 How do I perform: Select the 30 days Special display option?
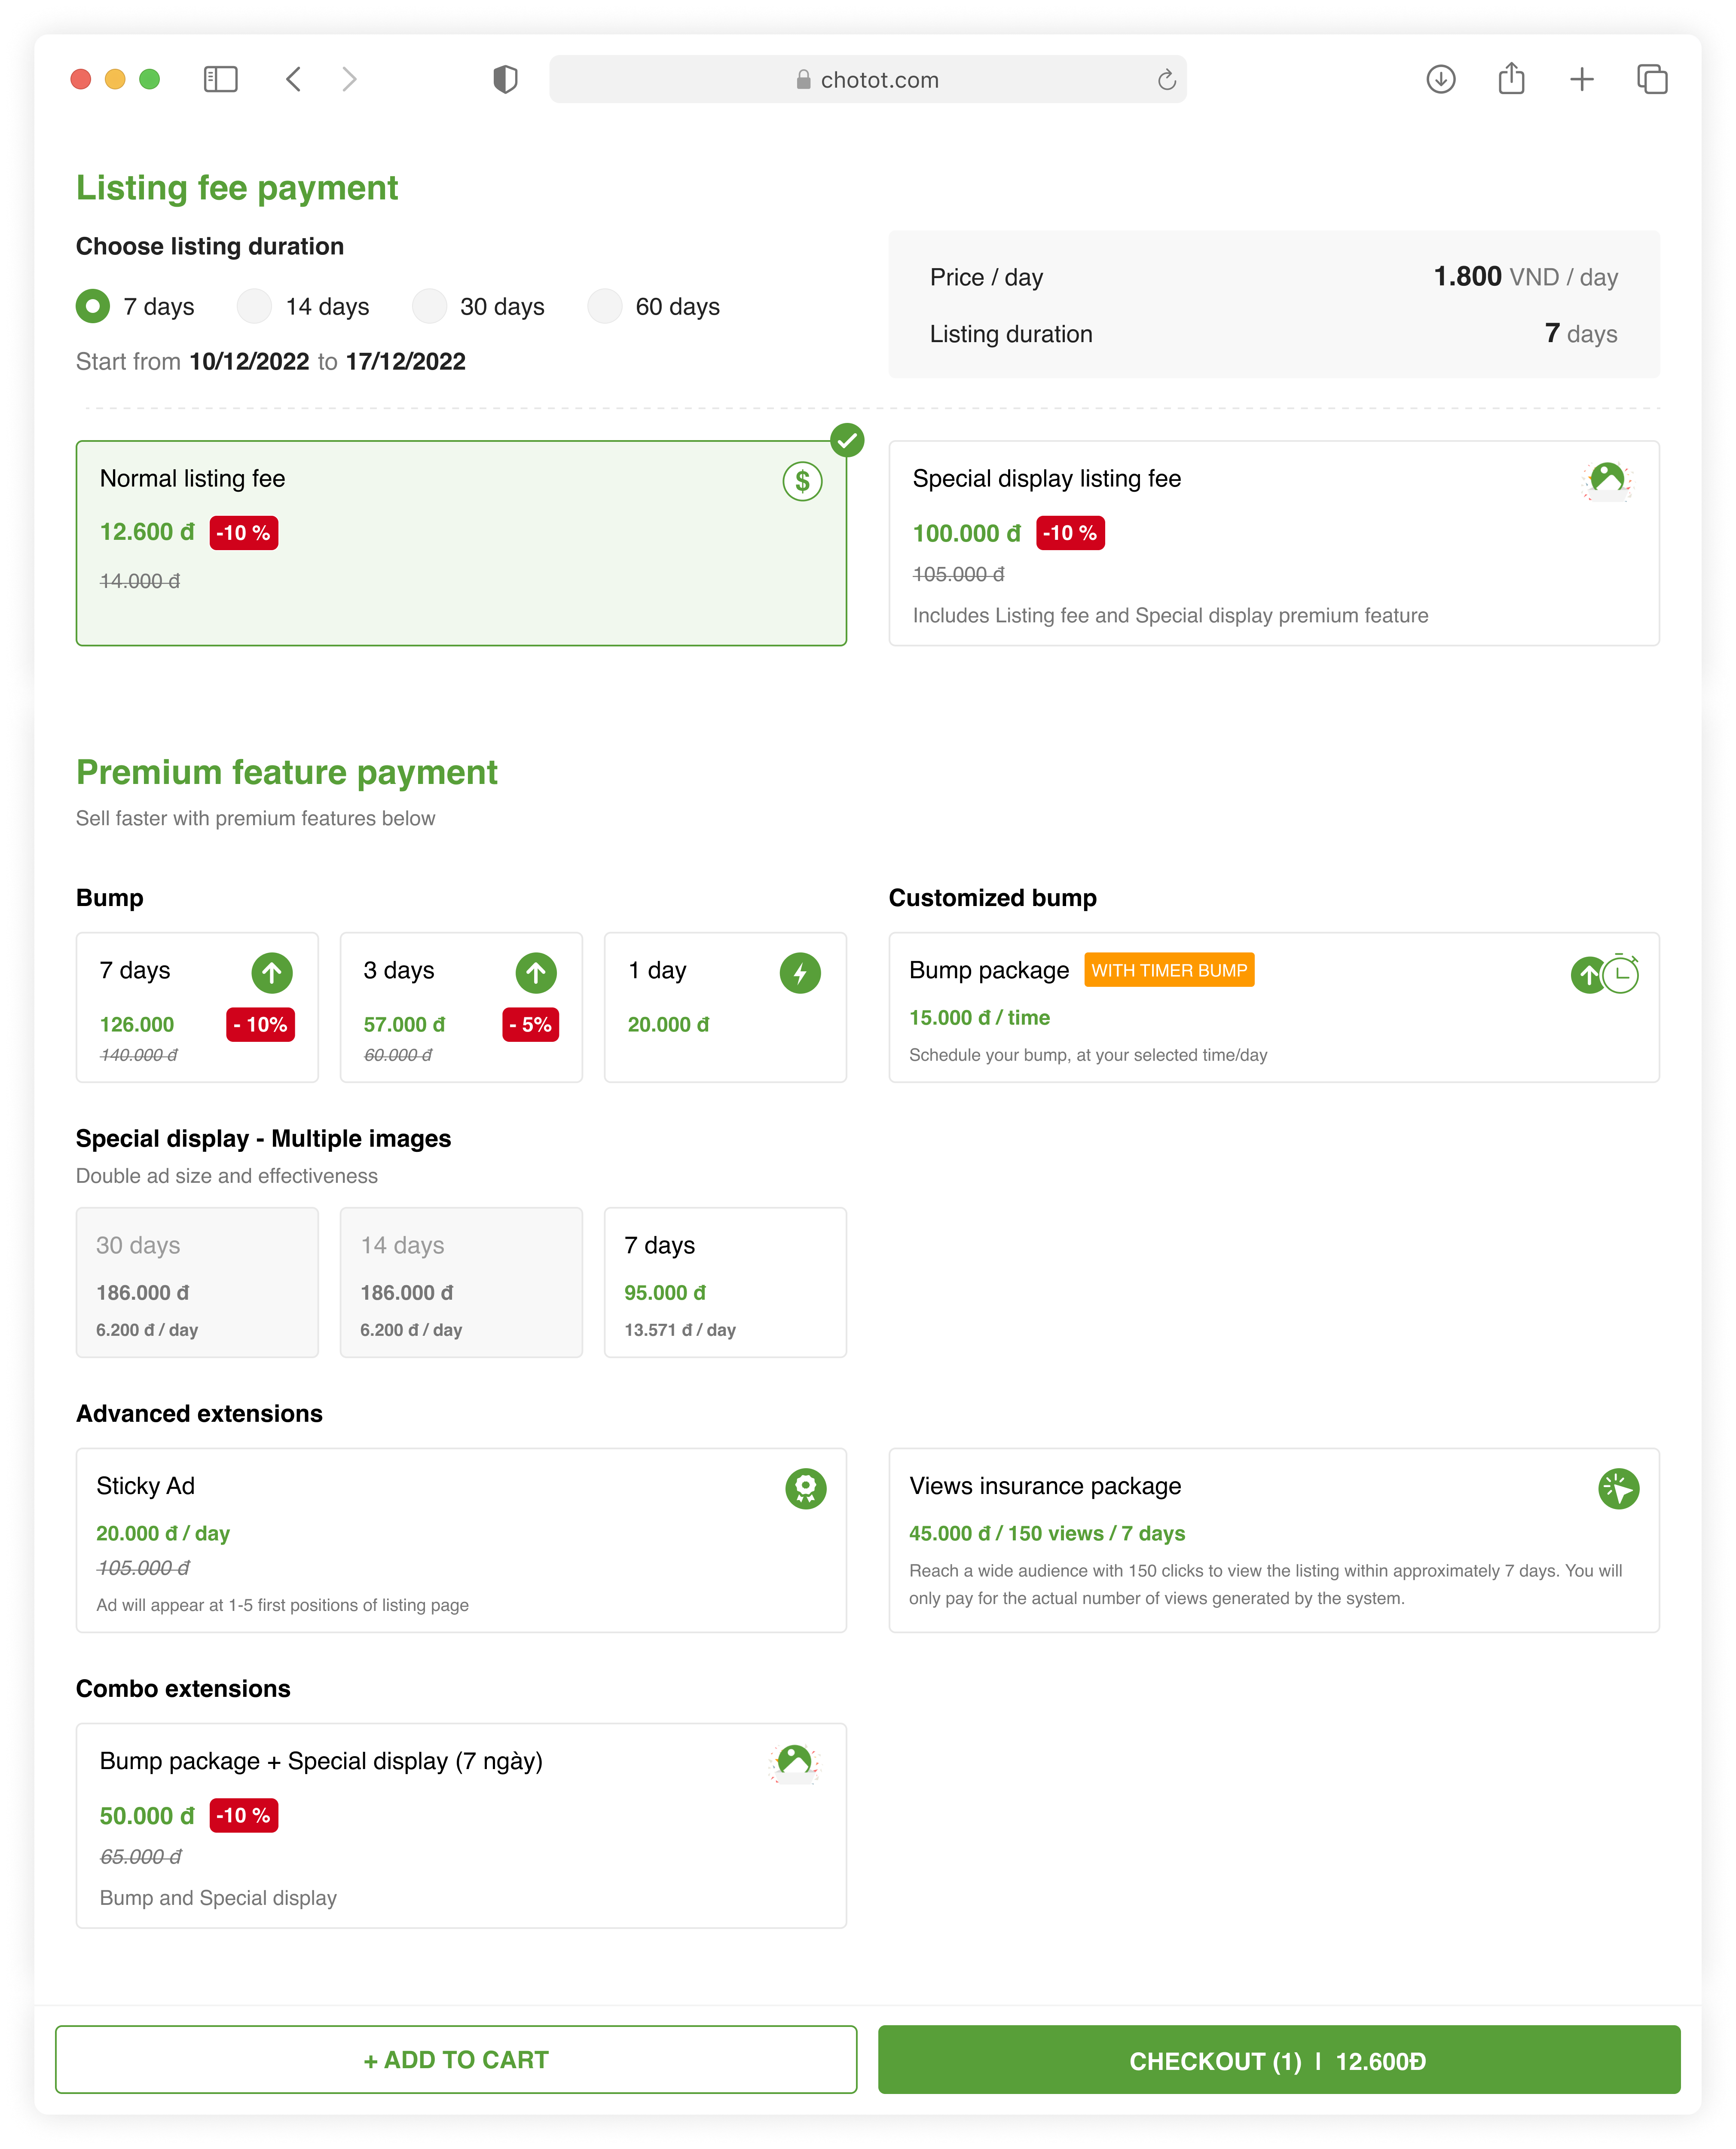(197, 1282)
